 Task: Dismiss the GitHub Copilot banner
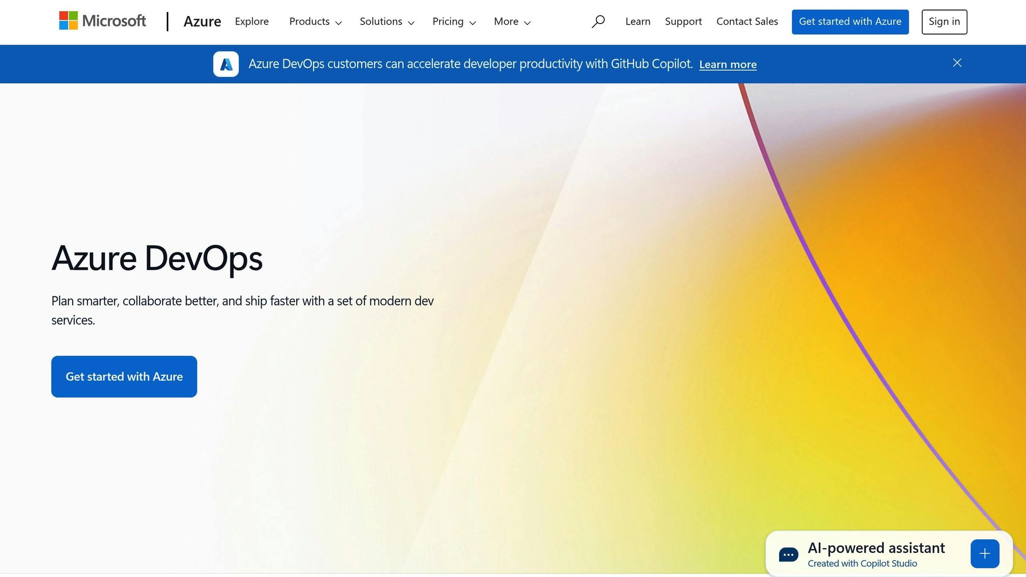(x=957, y=63)
